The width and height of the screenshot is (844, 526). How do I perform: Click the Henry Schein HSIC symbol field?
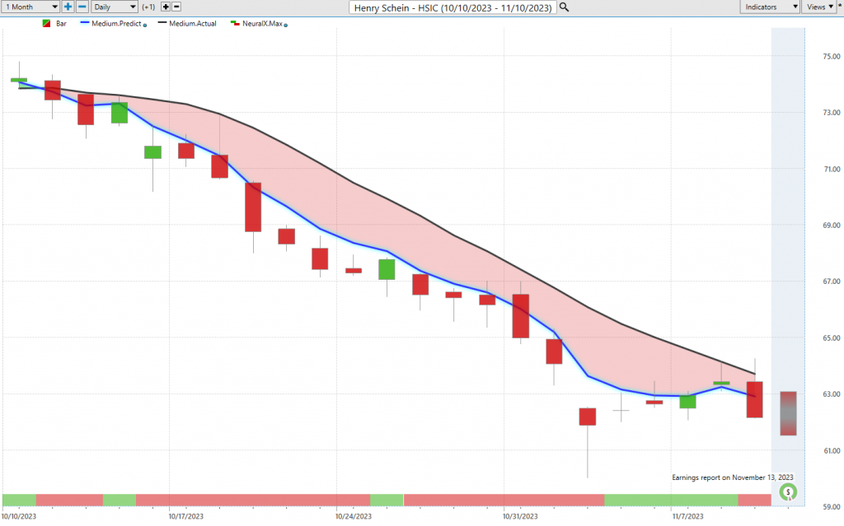452,7
